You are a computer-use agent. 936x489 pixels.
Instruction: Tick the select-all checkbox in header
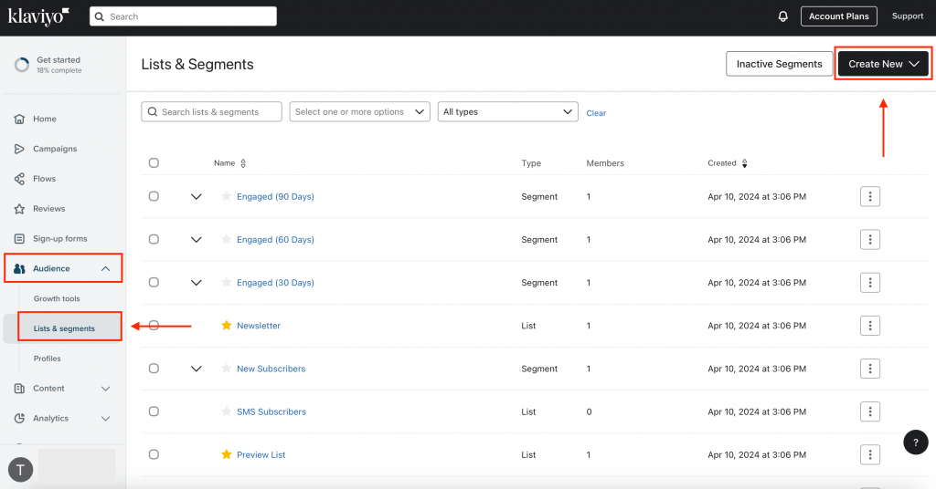(154, 162)
